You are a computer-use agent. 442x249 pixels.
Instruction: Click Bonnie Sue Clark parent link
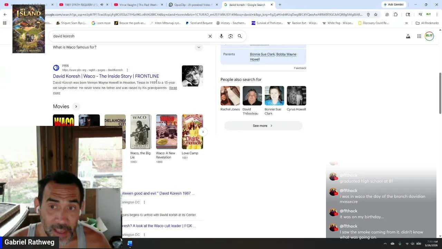click(x=262, y=54)
